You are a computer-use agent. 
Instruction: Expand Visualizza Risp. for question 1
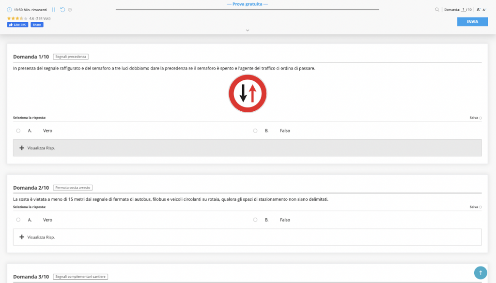click(37, 148)
